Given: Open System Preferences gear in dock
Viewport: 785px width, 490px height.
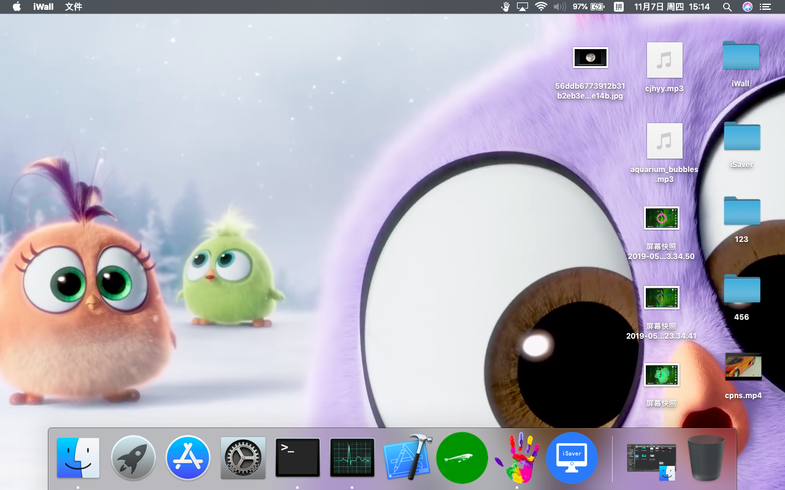Looking at the screenshot, I should [243, 458].
